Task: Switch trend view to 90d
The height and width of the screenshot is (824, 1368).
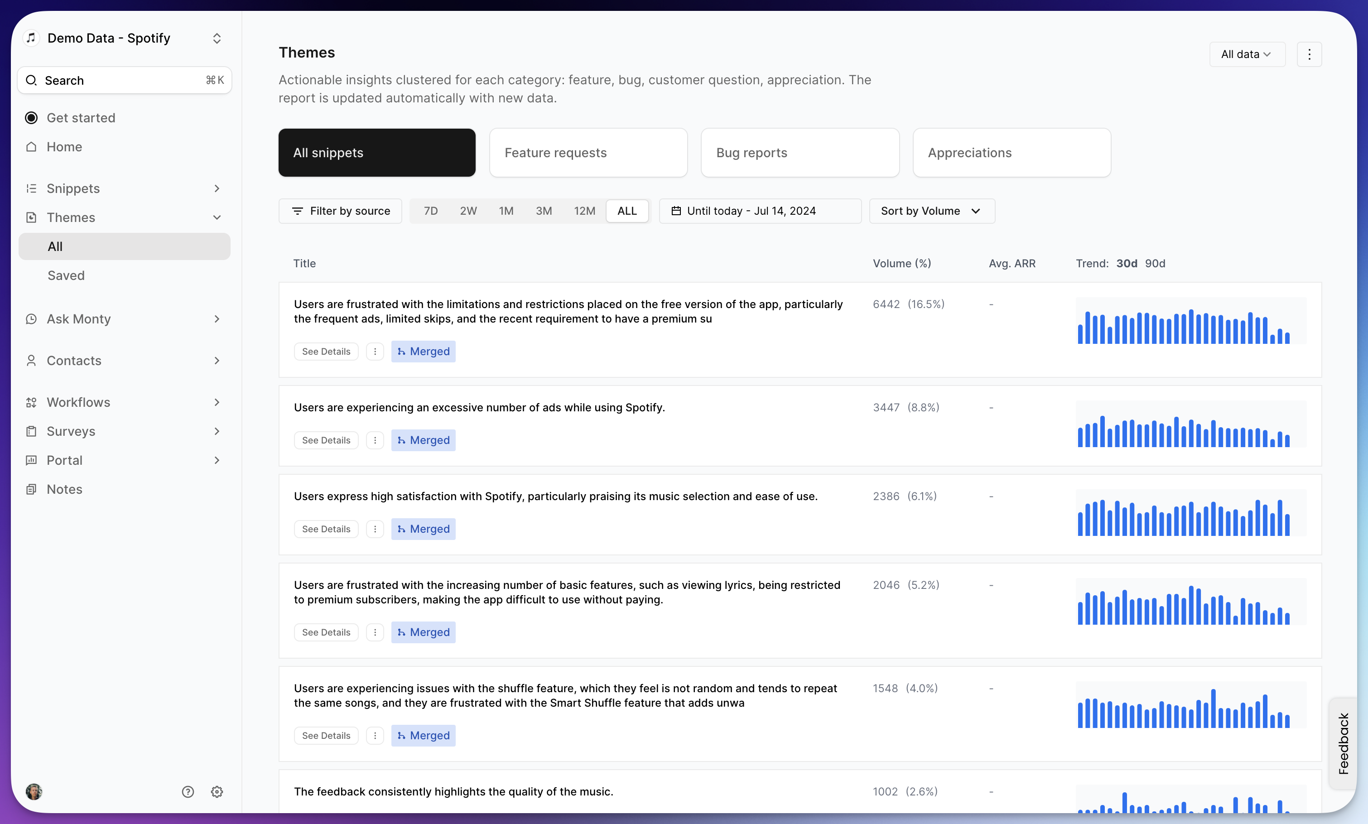Action: (1155, 263)
